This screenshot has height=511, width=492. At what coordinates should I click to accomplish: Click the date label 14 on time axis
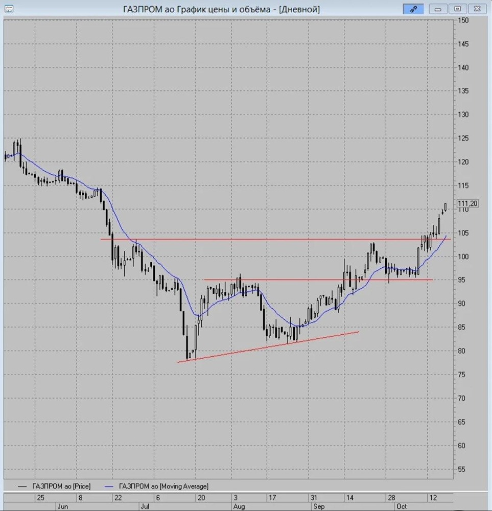(x=349, y=498)
